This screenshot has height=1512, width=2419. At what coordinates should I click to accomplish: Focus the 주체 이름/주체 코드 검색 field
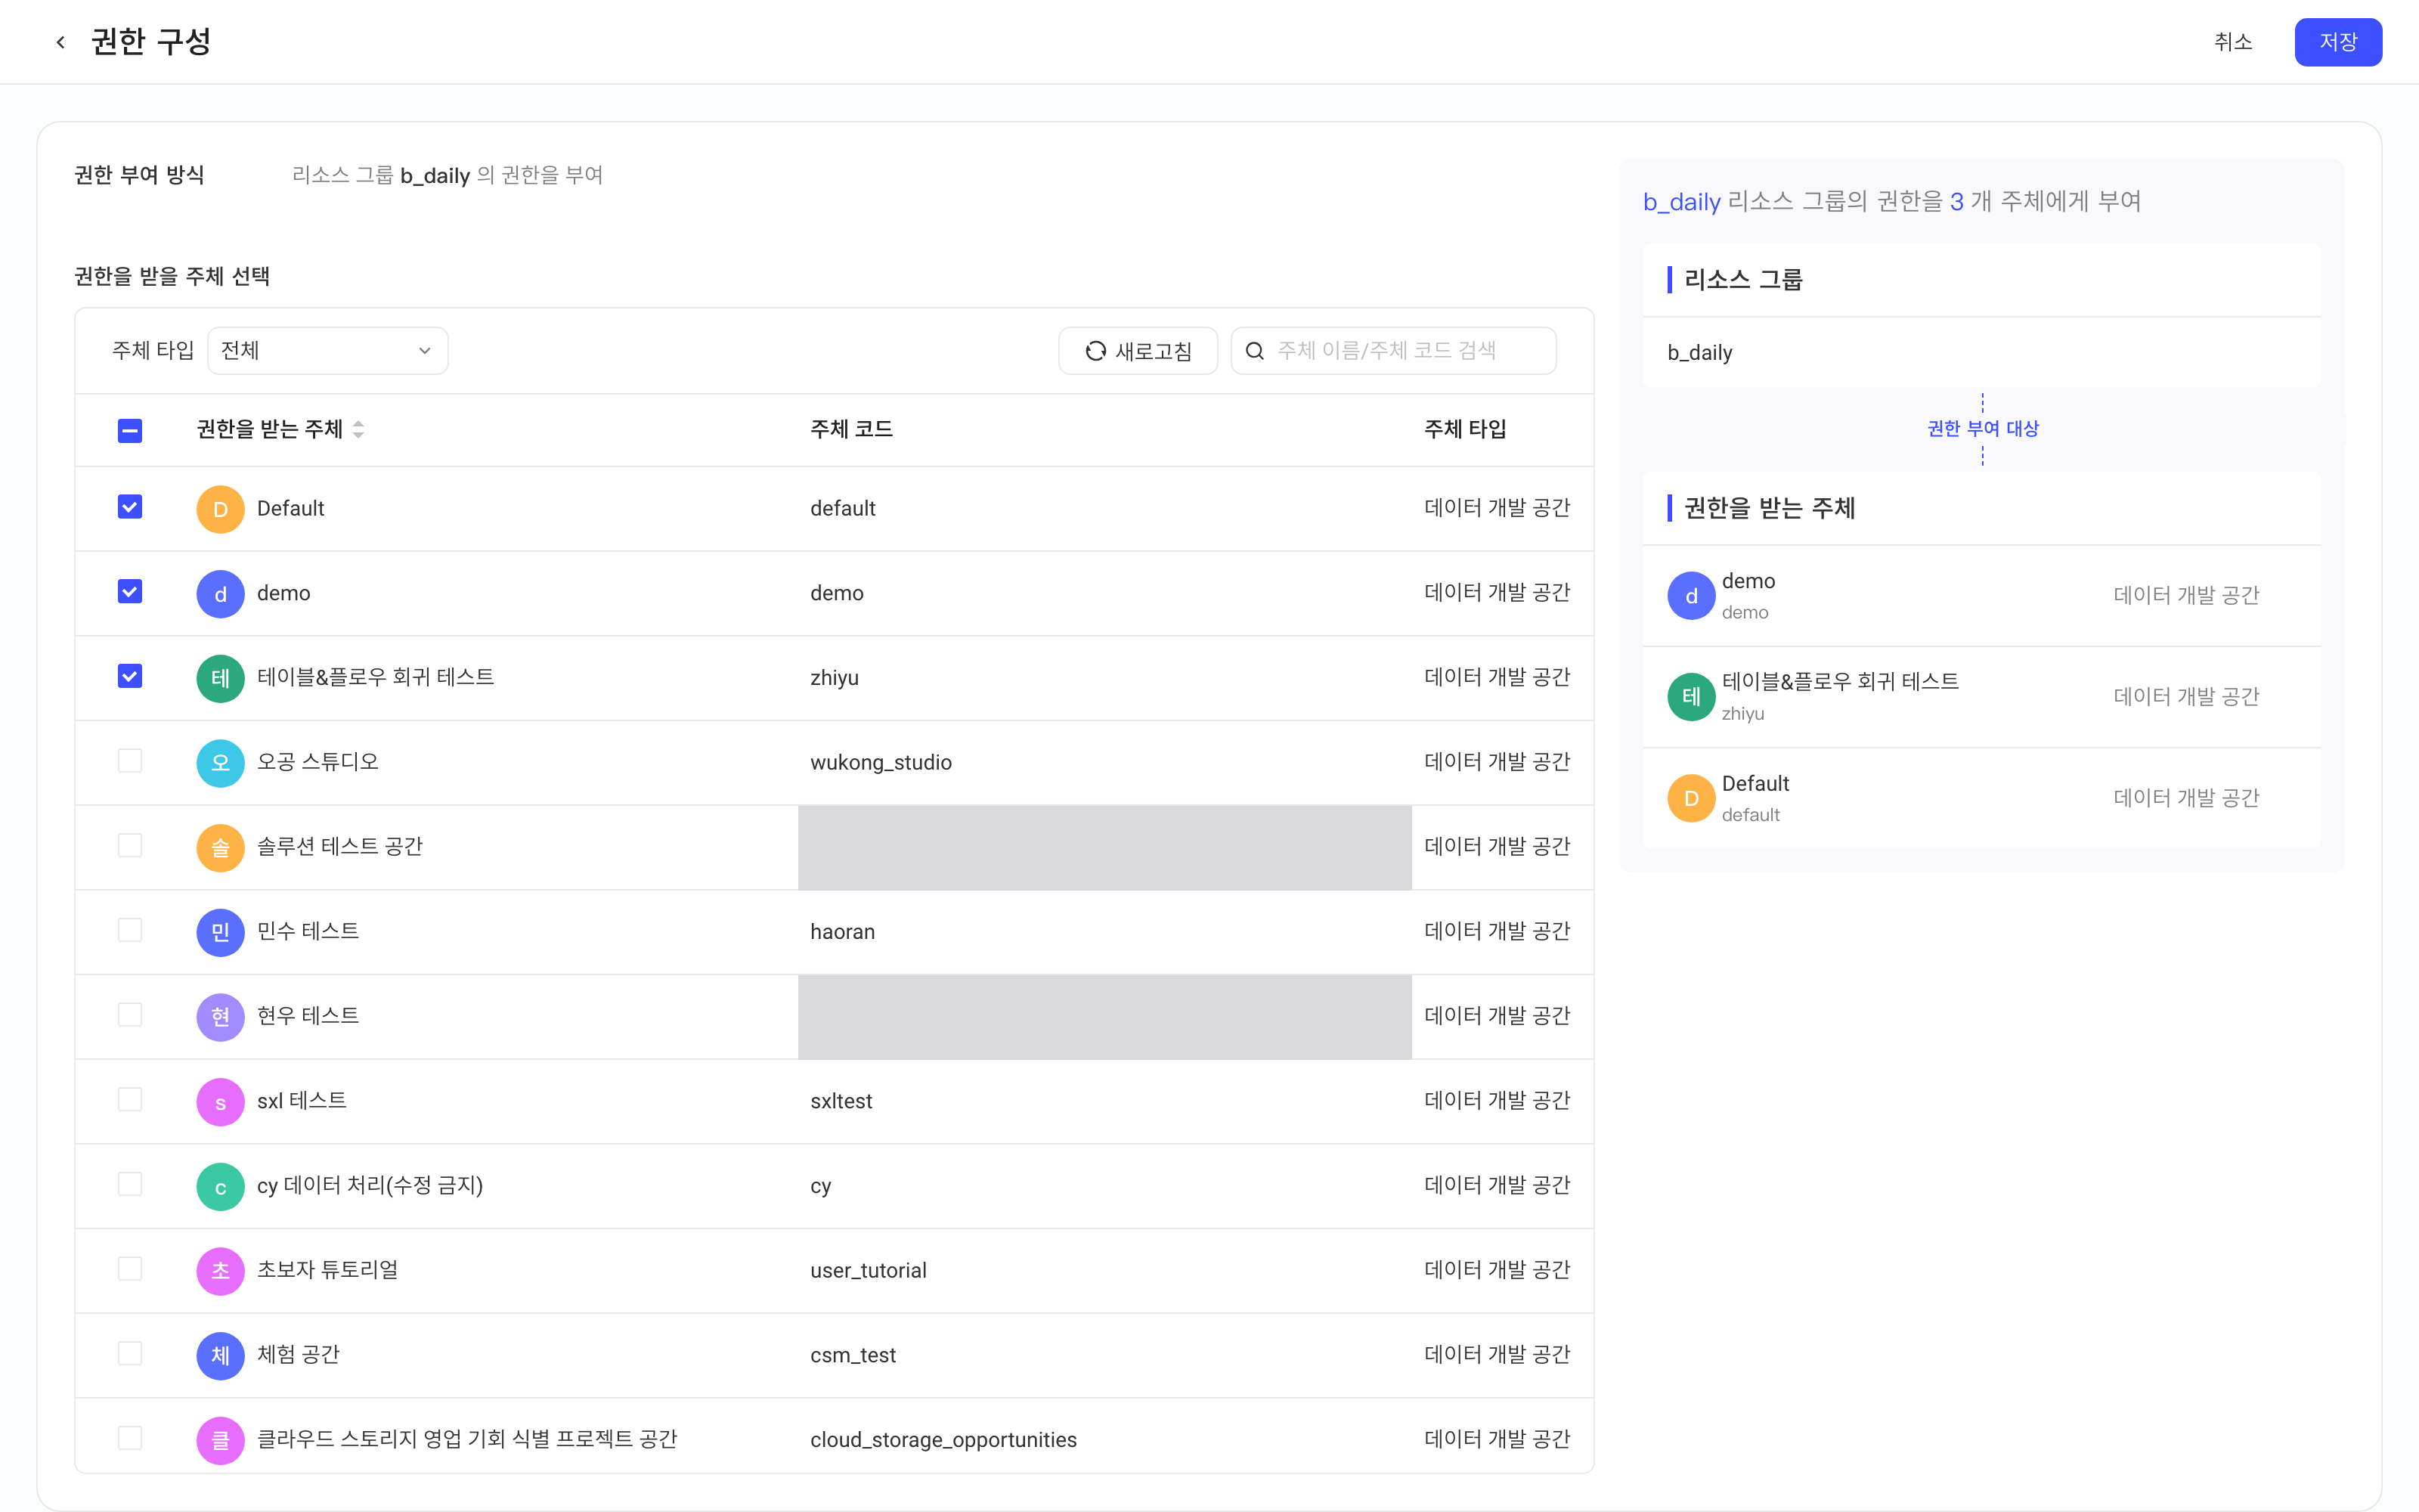(x=1393, y=351)
